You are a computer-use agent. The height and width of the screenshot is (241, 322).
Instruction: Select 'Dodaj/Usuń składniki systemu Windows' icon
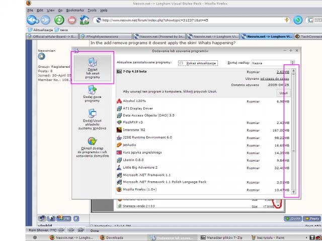(92, 119)
